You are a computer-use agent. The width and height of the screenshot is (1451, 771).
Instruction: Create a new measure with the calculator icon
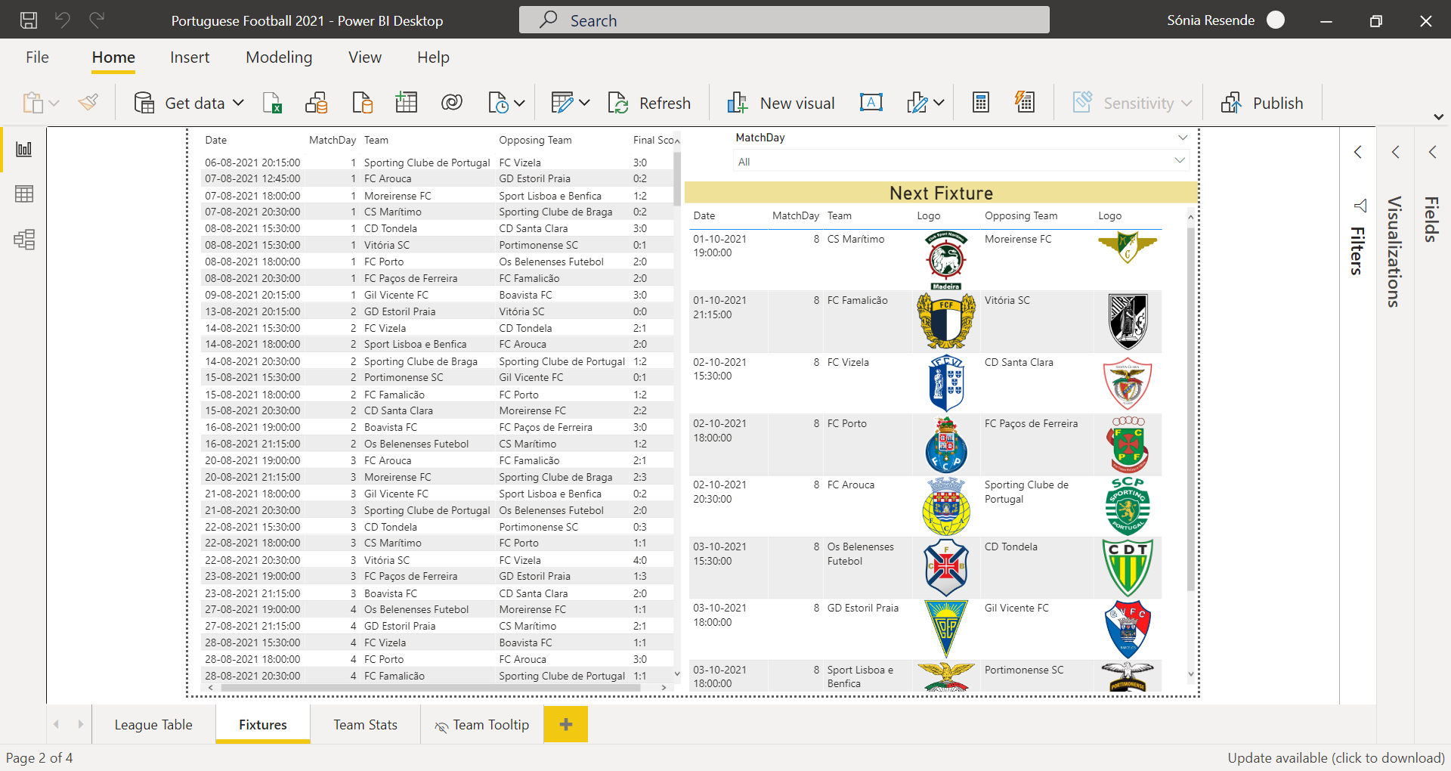coord(980,101)
